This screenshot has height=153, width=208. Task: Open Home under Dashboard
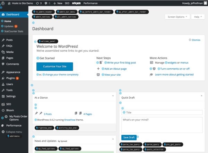(8, 21)
